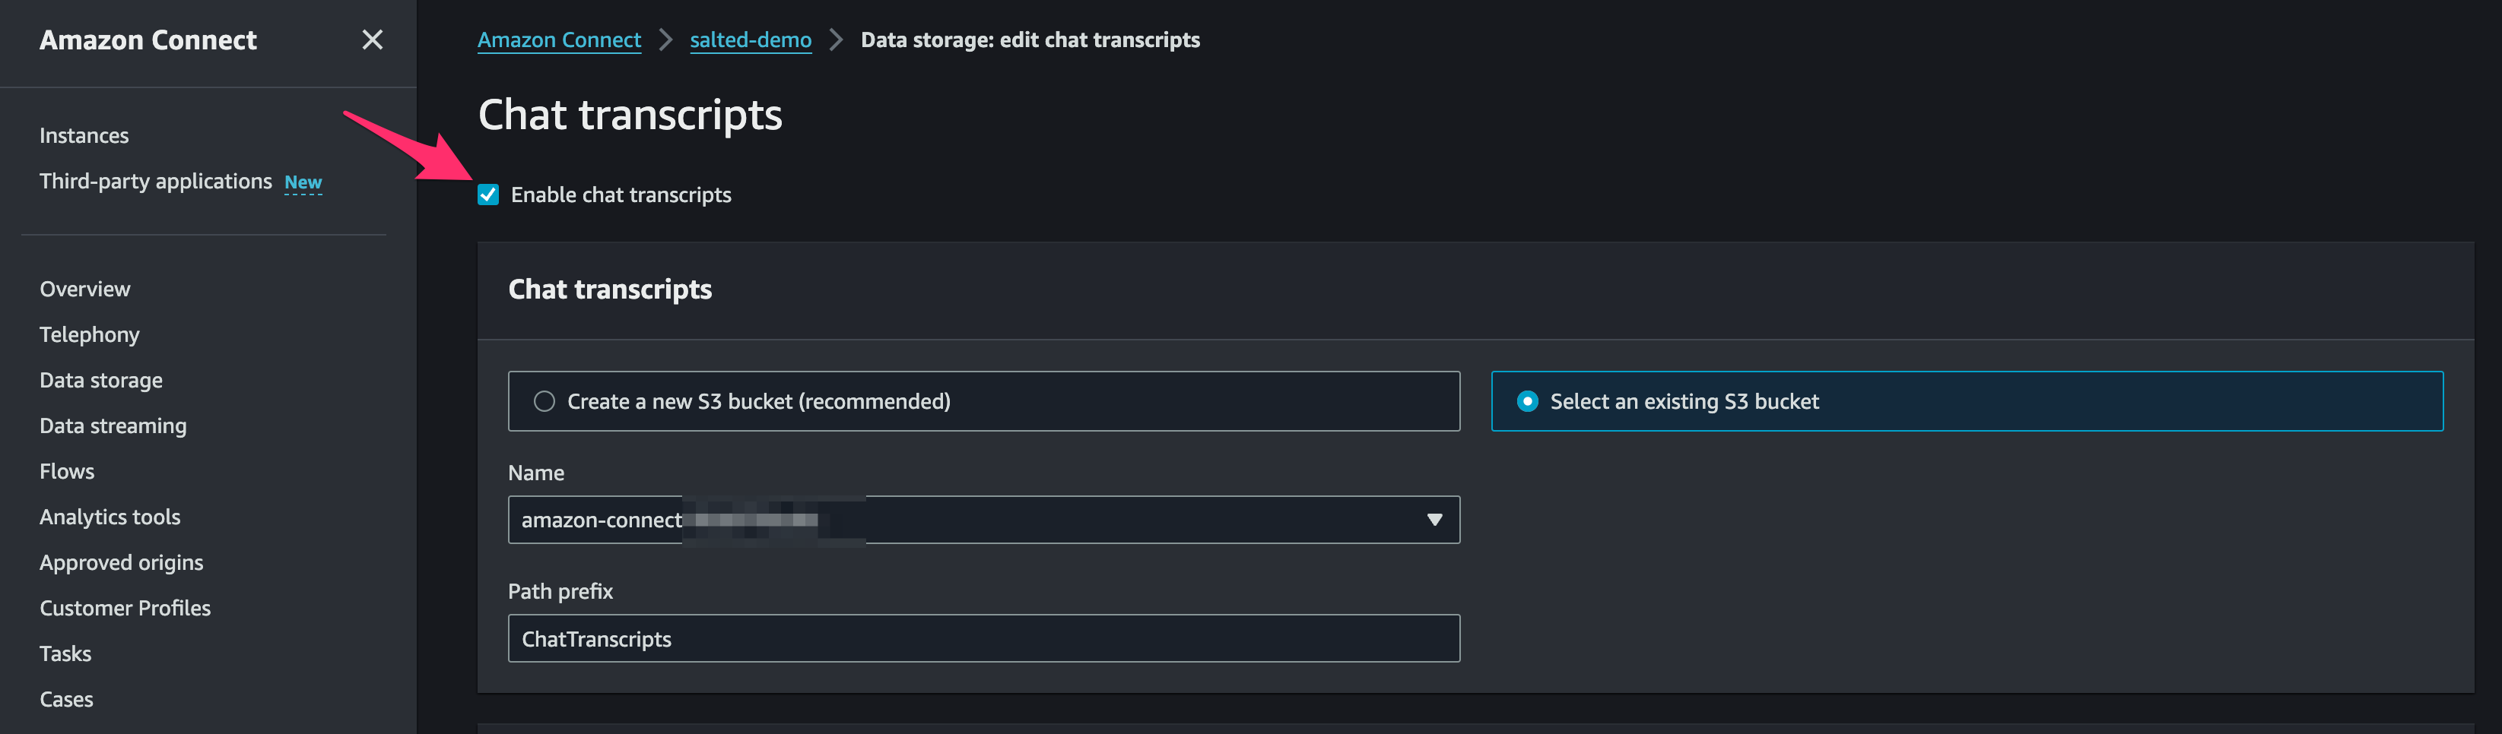Open Customer Profiles page

125,609
